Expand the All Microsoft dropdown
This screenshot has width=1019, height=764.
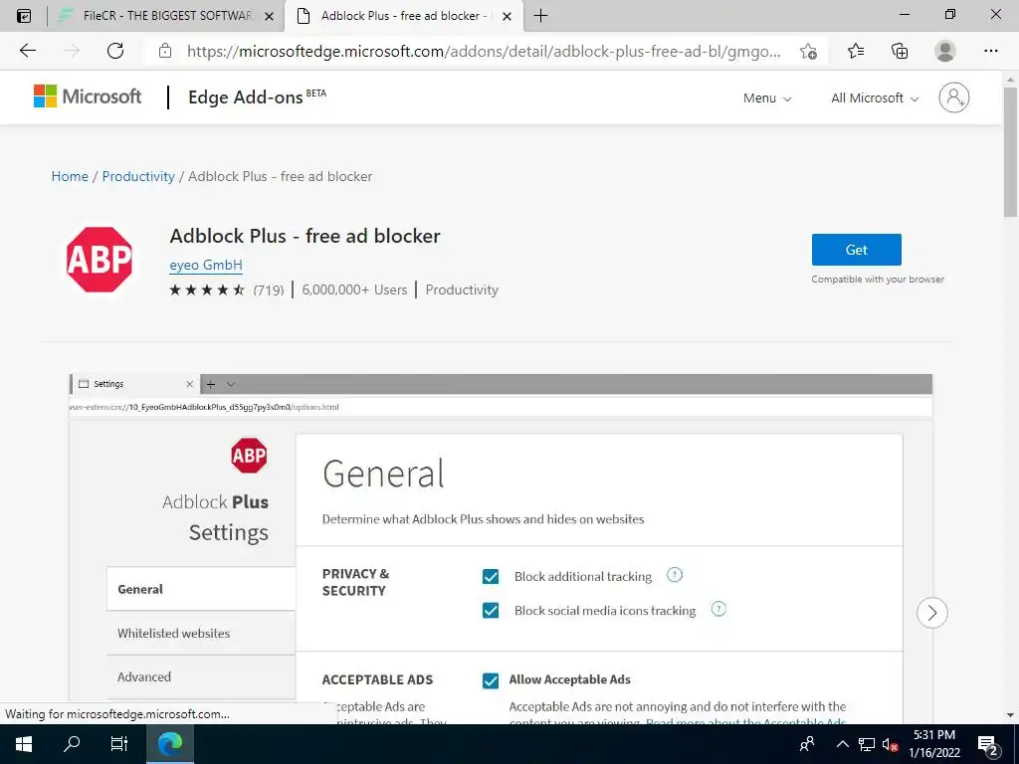pyautogui.click(x=875, y=98)
